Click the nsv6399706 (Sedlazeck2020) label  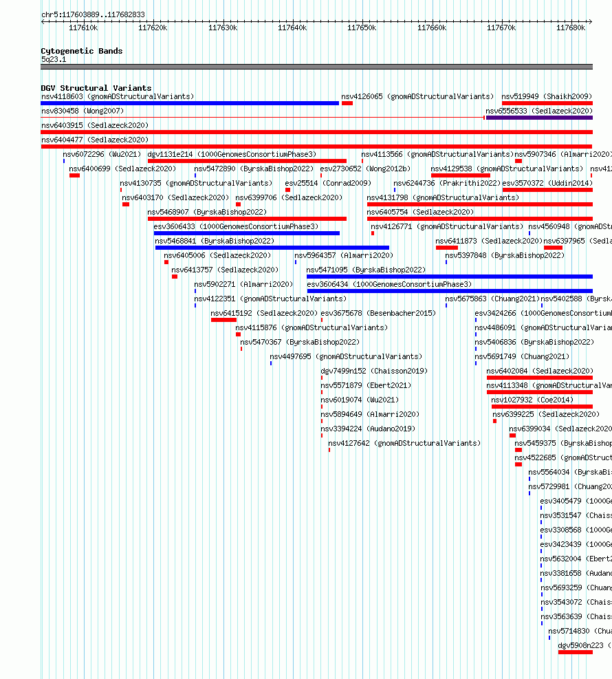(x=289, y=198)
